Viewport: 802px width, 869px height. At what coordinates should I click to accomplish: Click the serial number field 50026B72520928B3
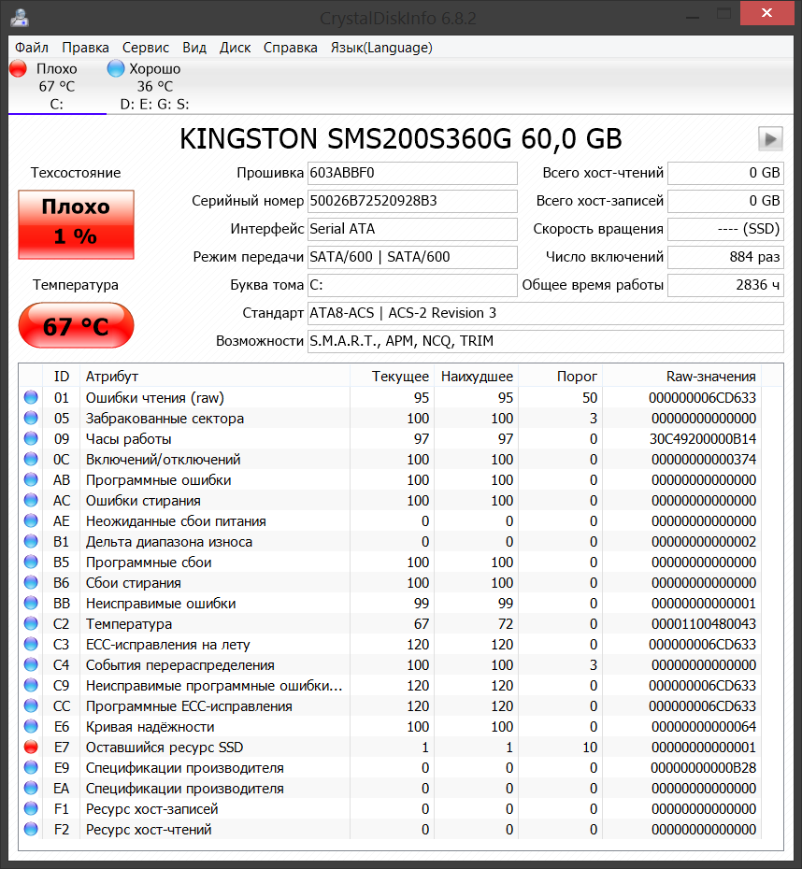point(412,201)
